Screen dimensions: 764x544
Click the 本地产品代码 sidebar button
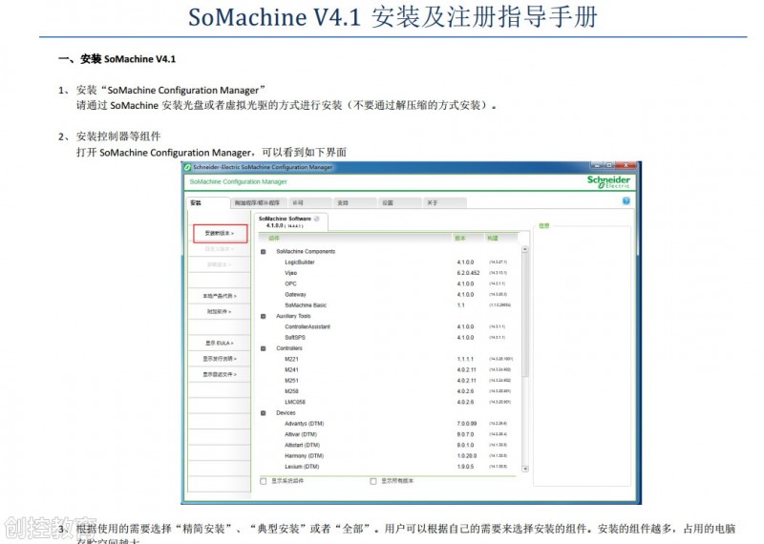(220, 296)
